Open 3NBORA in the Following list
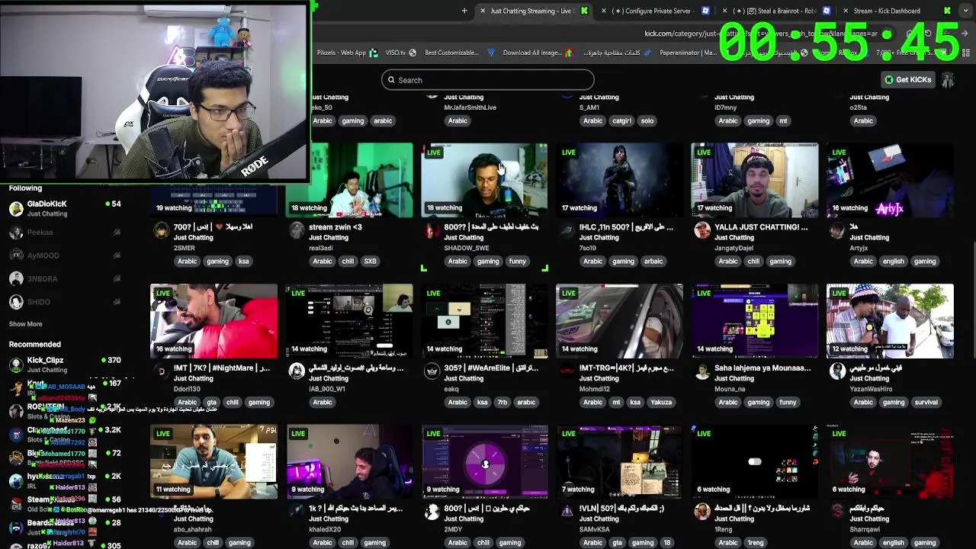This screenshot has height=549, width=976. [x=65, y=278]
